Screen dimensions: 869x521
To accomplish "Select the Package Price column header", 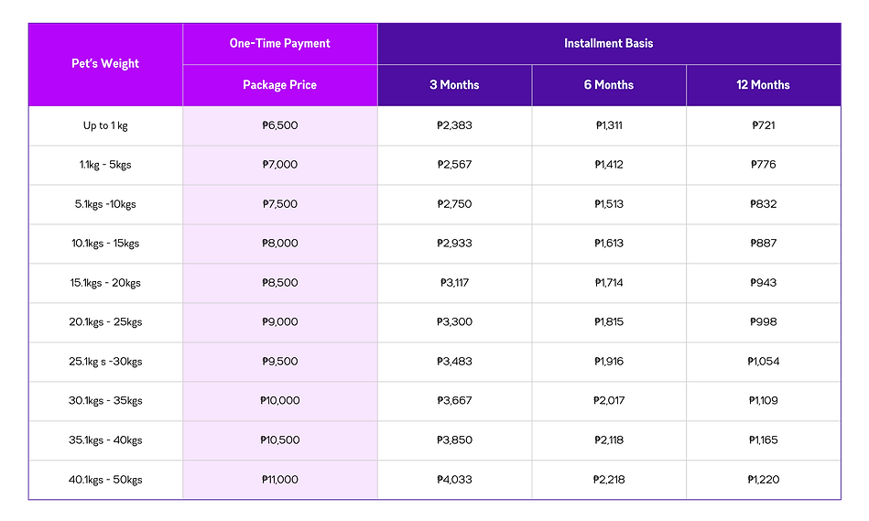I will pyautogui.click(x=279, y=85).
